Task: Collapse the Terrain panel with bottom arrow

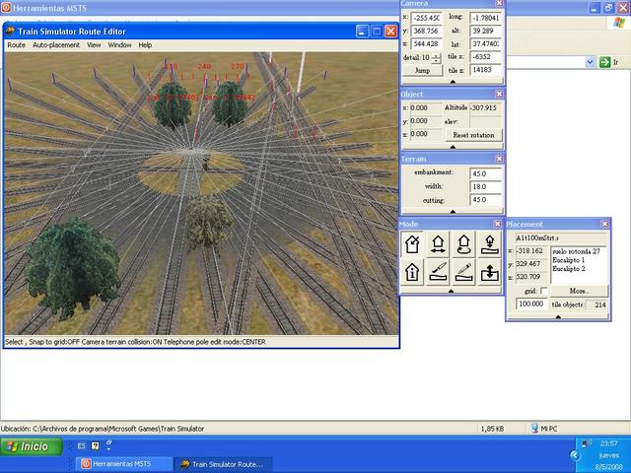Action: (x=453, y=211)
